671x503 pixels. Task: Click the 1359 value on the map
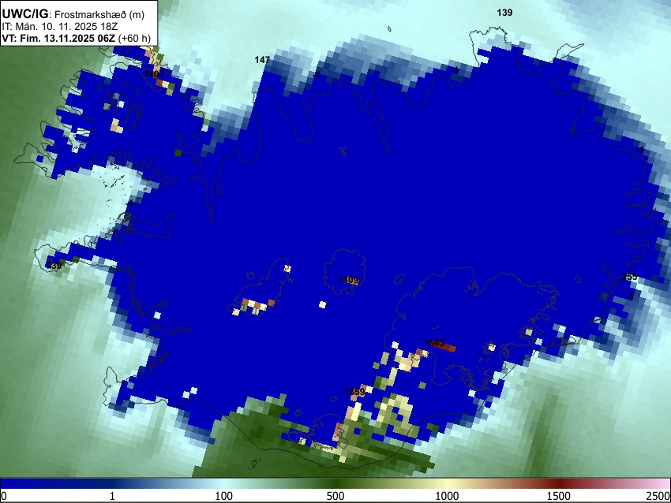point(354,392)
